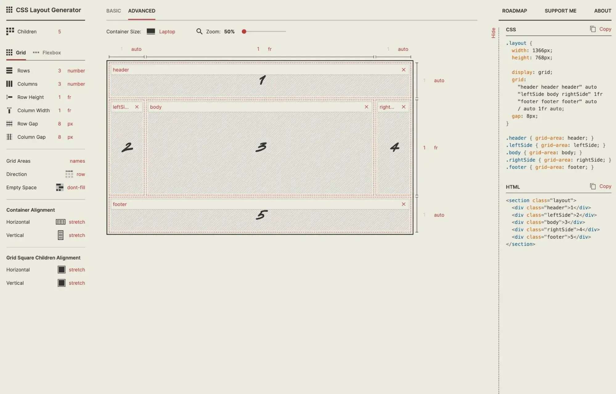The height and width of the screenshot is (394, 616).
Task: Change the Columns 'number' unit
Action: point(76,84)
